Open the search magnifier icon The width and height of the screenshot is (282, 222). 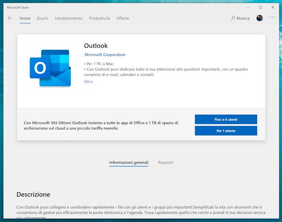tap(233, 18)
